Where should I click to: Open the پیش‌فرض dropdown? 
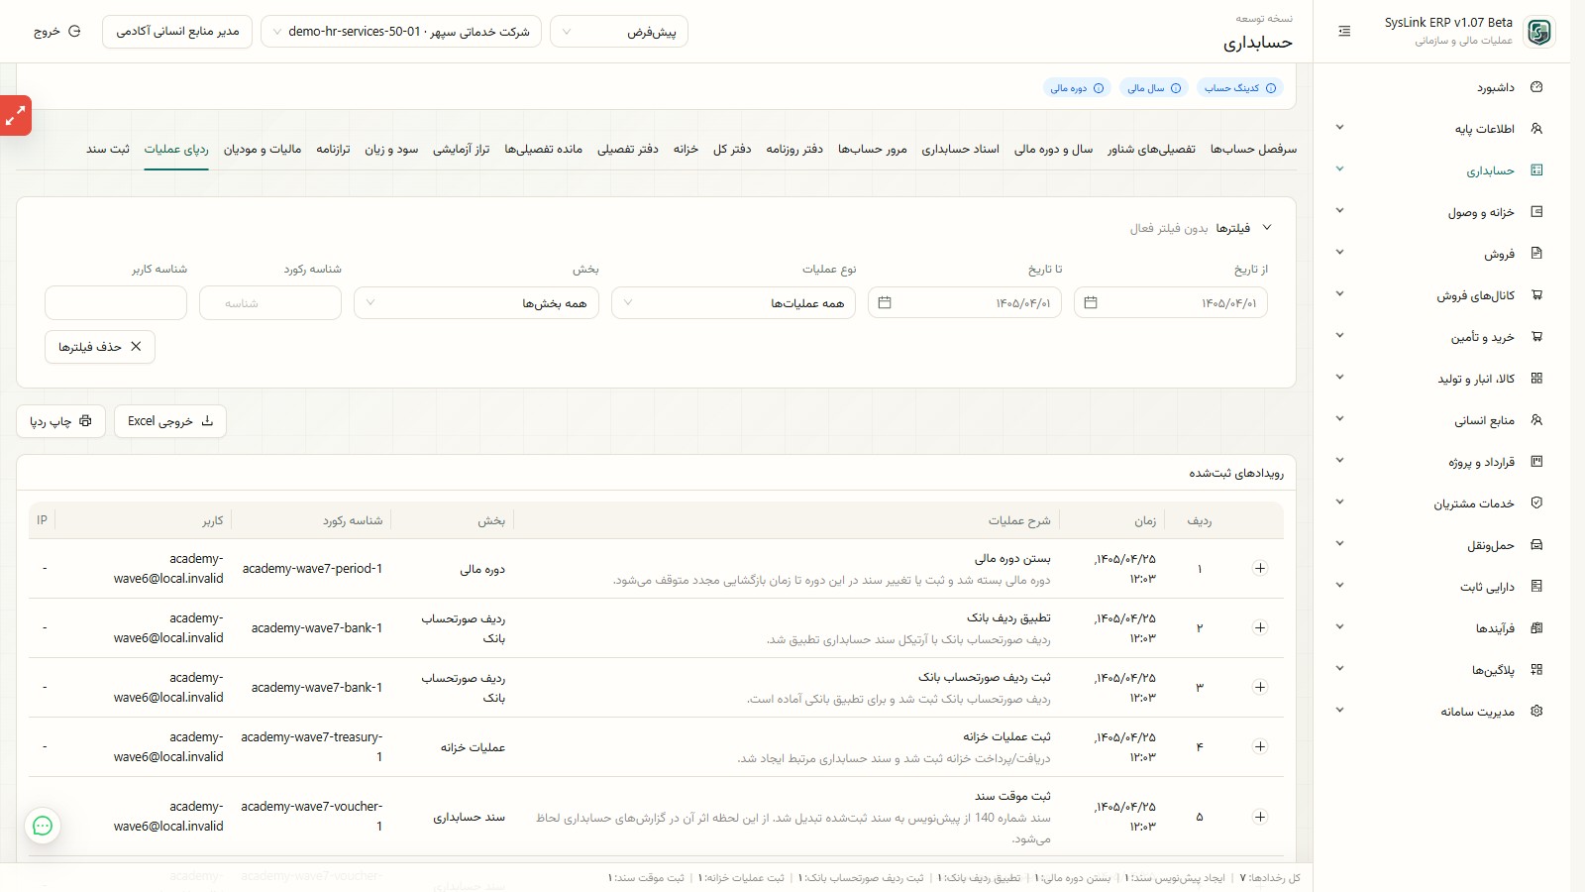[x=619, y=32]
